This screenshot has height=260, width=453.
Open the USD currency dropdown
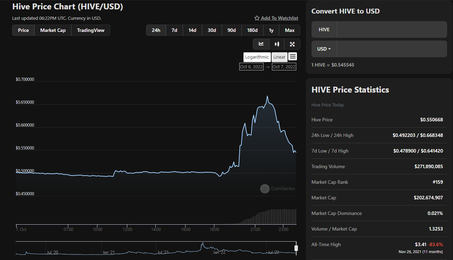tap(324, 49)
